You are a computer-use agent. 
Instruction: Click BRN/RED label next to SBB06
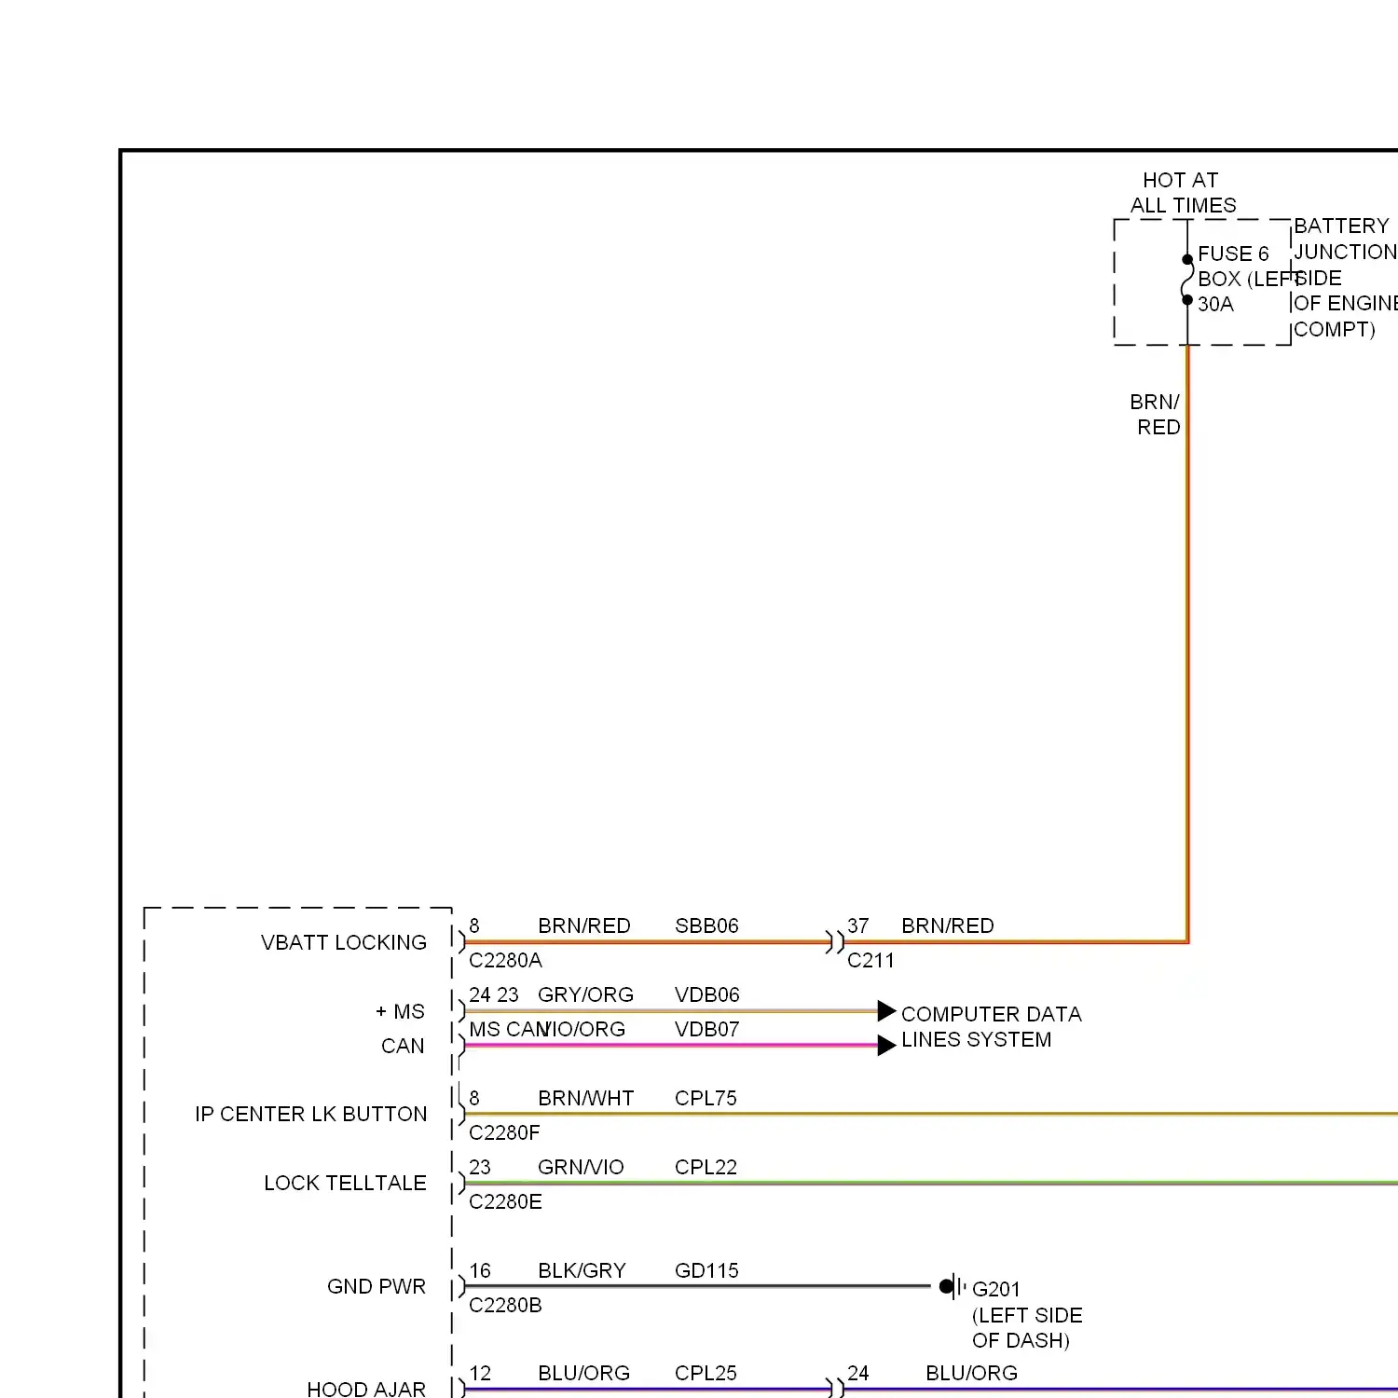point(584,925)
